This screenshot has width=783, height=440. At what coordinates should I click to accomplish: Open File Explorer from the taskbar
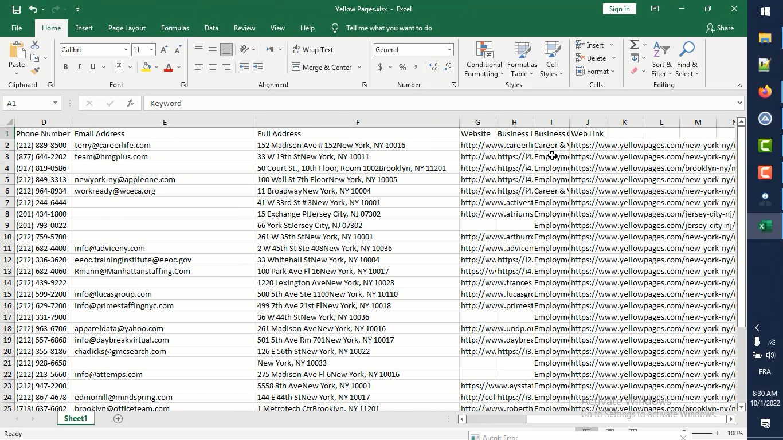(x=765, y=38)
